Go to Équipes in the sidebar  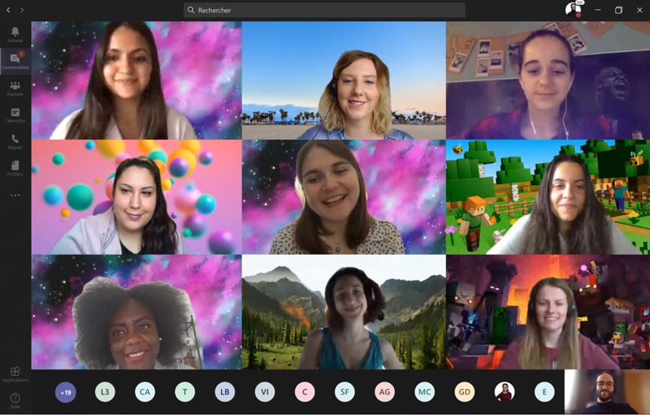pyautogui.click(x=15, y=88)
